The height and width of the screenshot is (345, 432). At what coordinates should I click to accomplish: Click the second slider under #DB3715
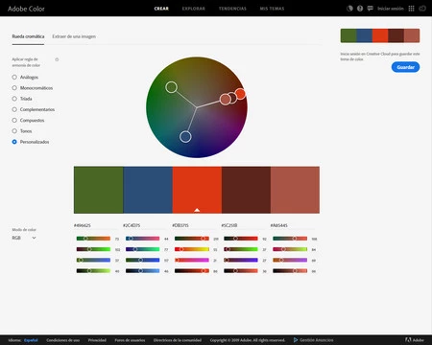tap(192, 249)
